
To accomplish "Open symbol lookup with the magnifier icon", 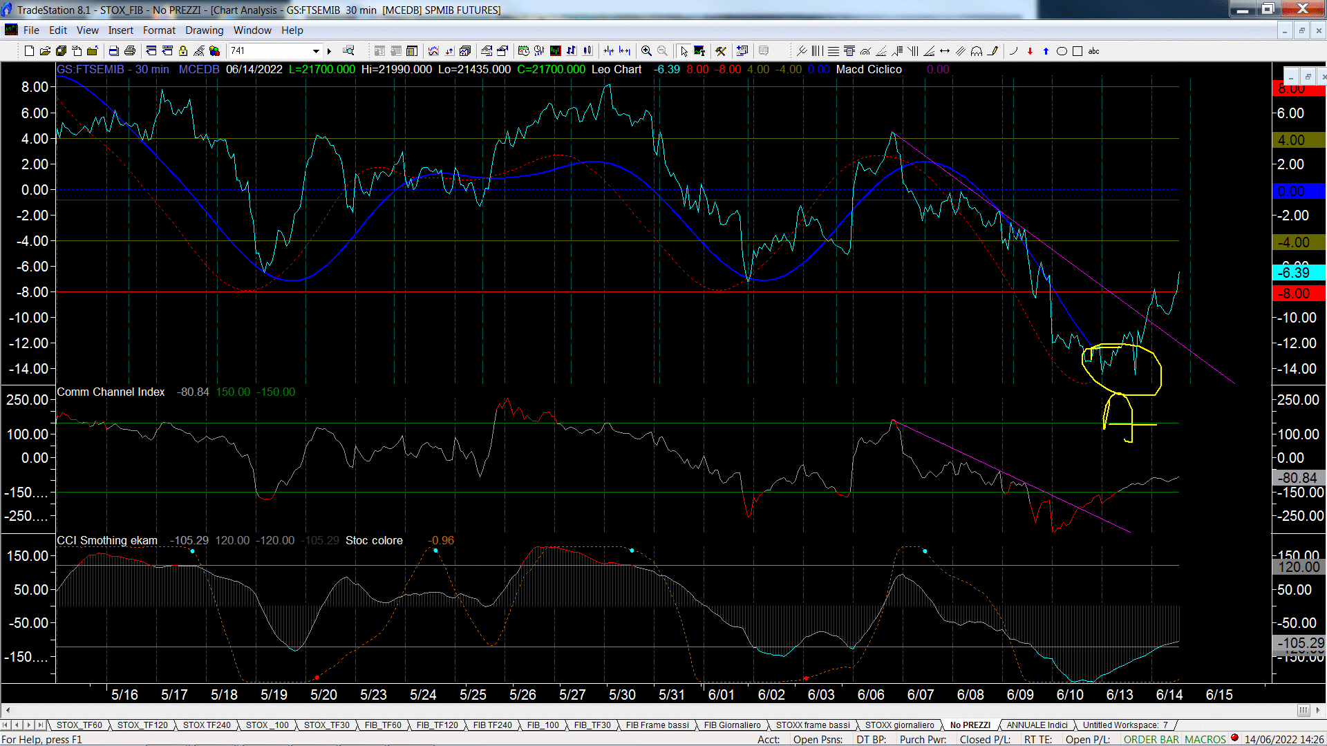I will (348, 50).
